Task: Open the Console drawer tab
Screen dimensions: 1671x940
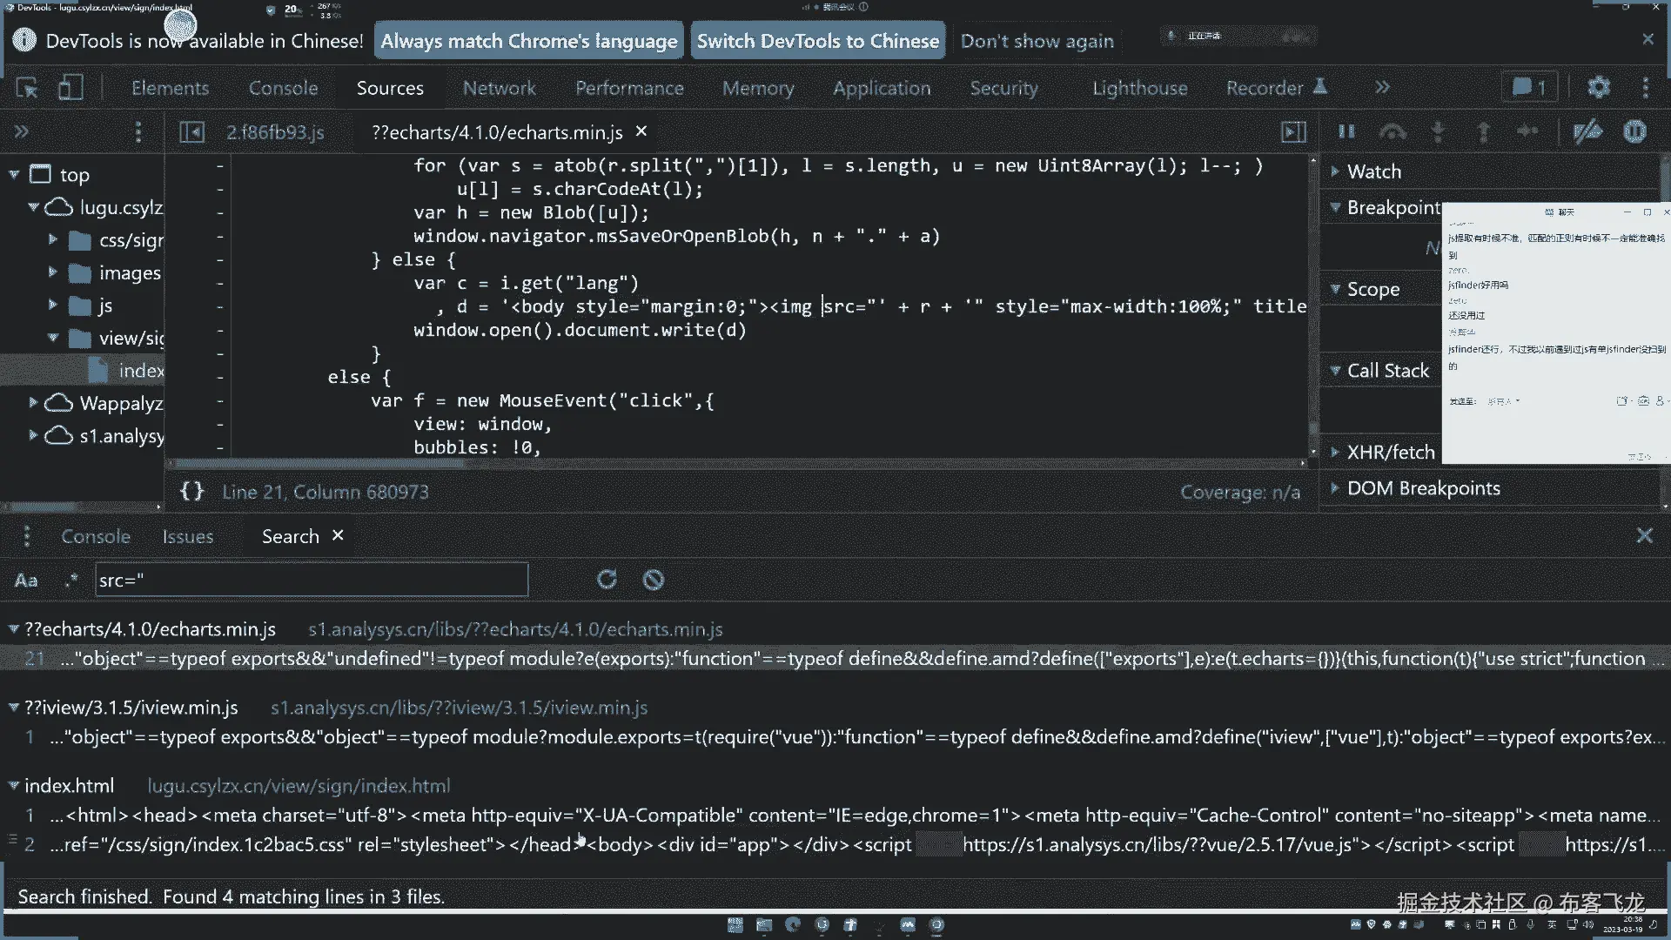Action: (x=95, y=537)
